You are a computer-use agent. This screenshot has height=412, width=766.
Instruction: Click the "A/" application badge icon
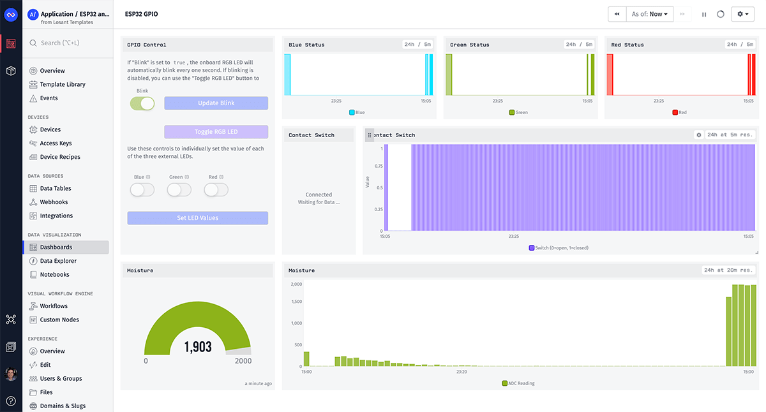[33, 14]
